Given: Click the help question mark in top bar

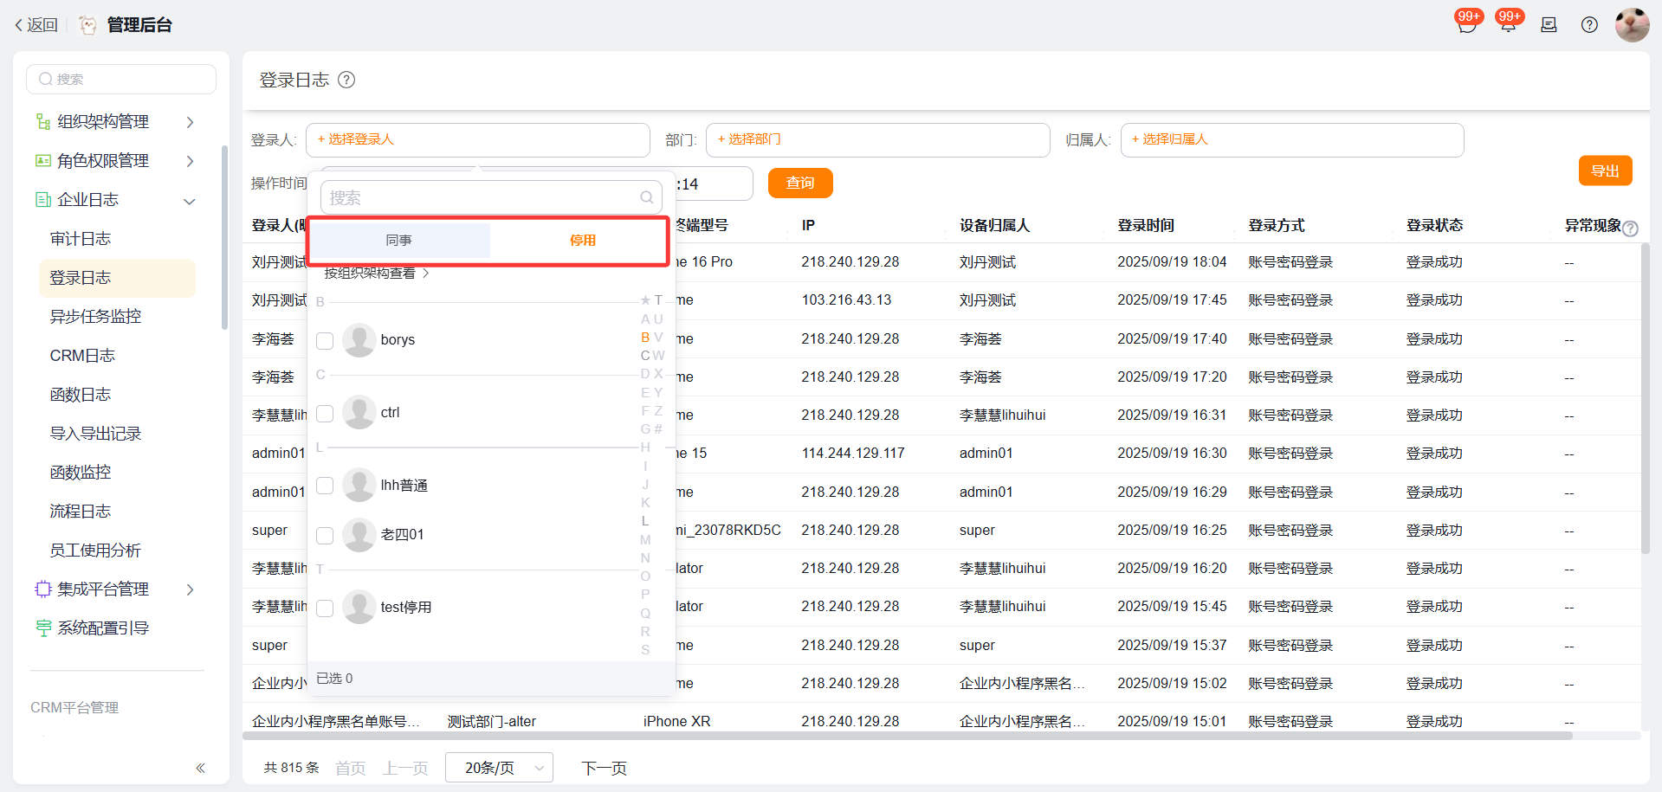Looking at the screenshot, I should pyautogui.click(x=1589, y=25).
